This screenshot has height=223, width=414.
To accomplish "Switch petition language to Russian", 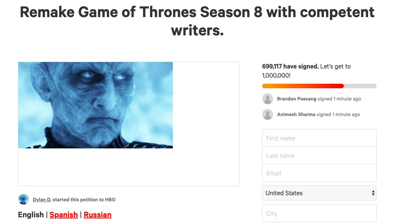I will [98, 215].
